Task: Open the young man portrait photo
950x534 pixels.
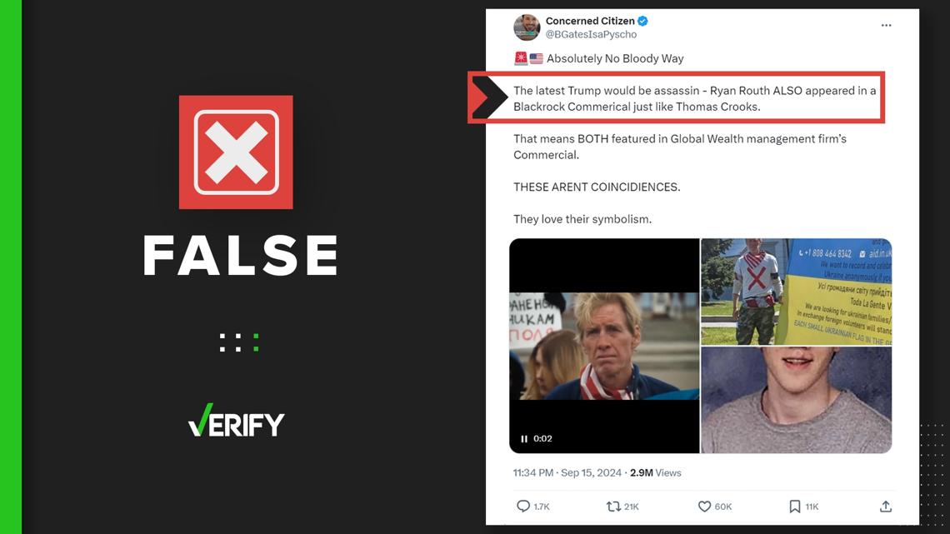Action: point(796,400)
